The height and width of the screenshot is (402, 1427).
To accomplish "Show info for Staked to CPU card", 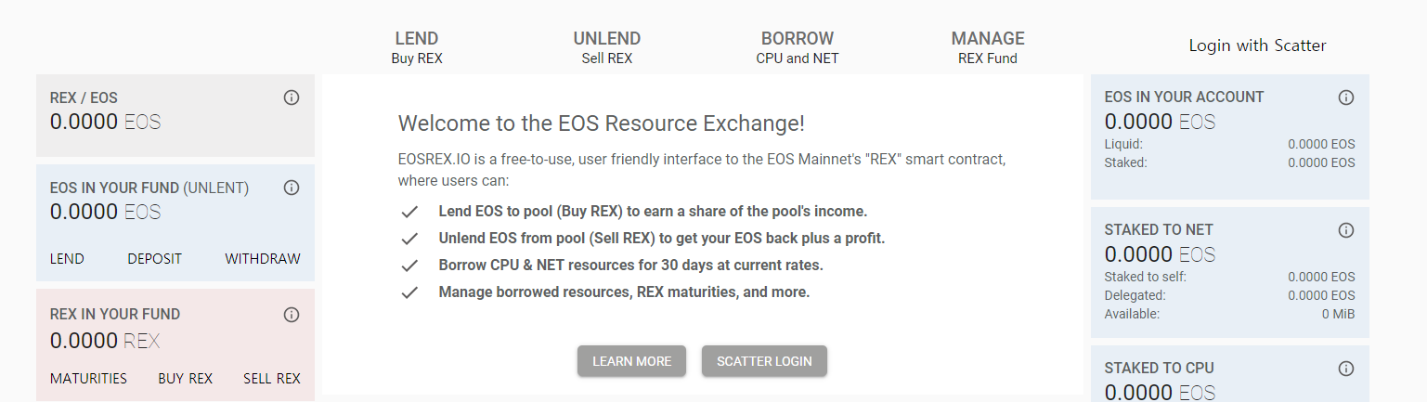I will [1346, 369].
